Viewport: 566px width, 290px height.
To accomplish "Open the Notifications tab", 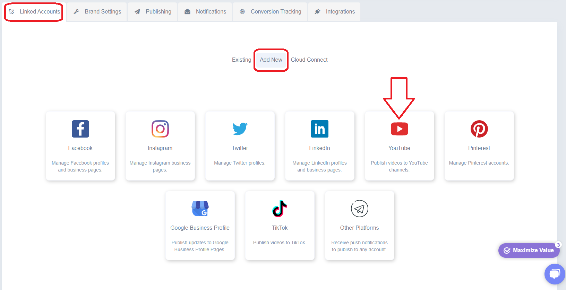I will [x=205, y=12].
